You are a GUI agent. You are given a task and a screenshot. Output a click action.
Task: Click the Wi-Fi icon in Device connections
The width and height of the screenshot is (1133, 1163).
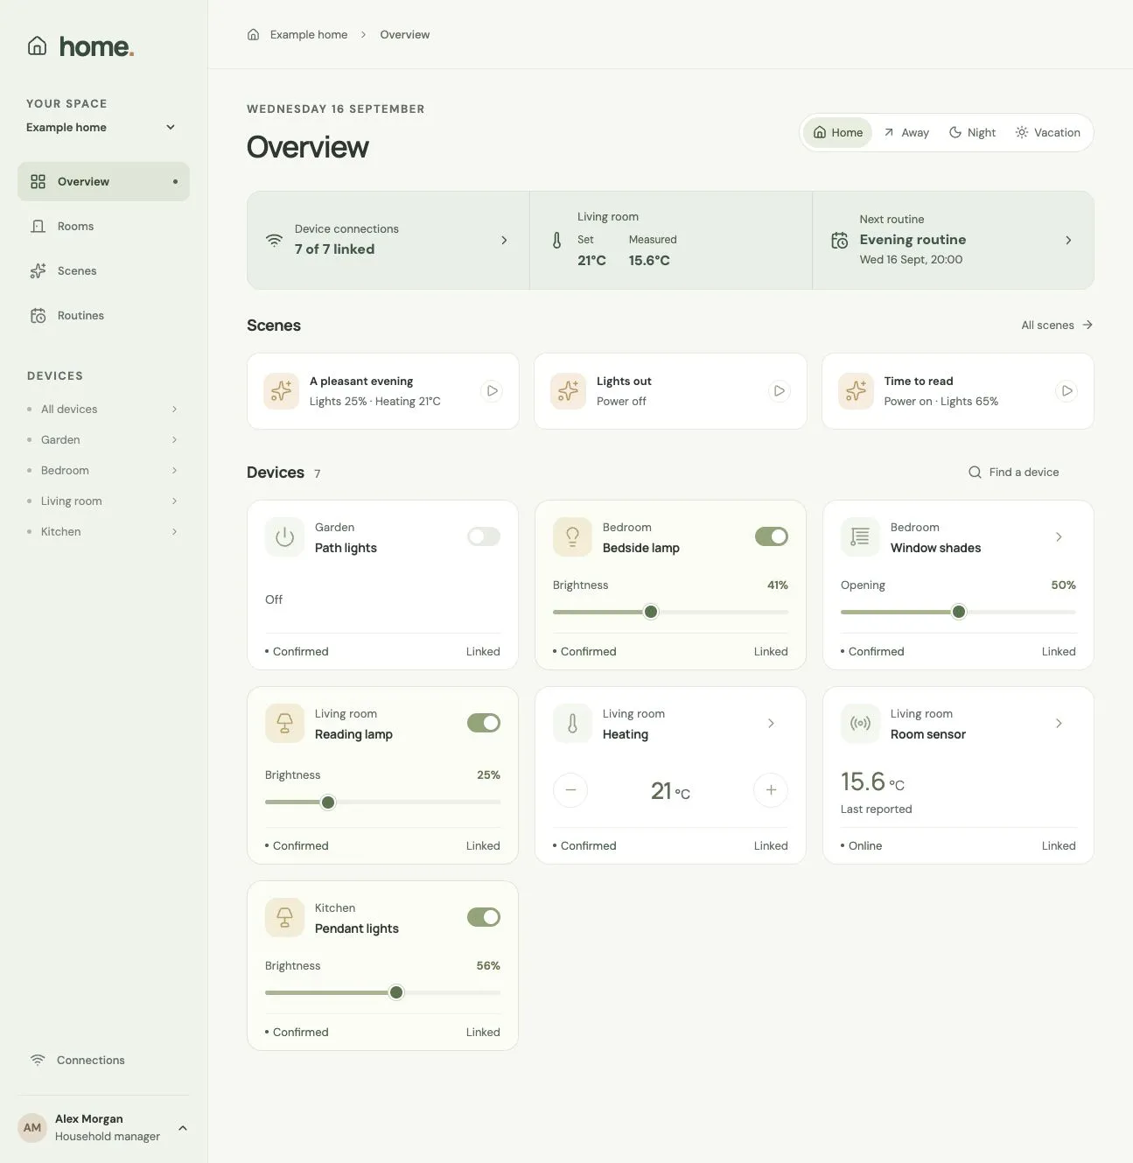coord(275,241)
